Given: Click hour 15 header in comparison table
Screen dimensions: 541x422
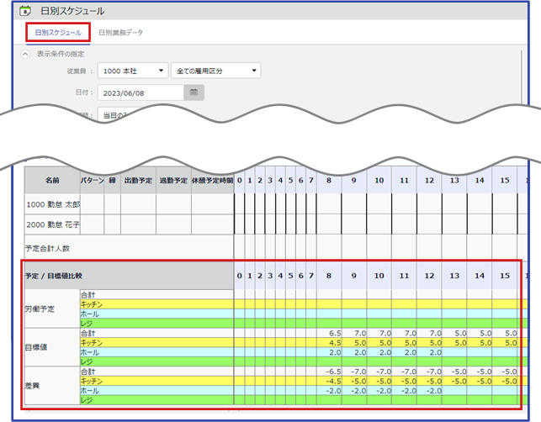Looking at the screenshot, I should click(x=505, y=276).
